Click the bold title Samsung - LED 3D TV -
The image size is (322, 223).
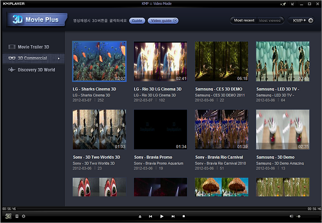pos(278,89)
